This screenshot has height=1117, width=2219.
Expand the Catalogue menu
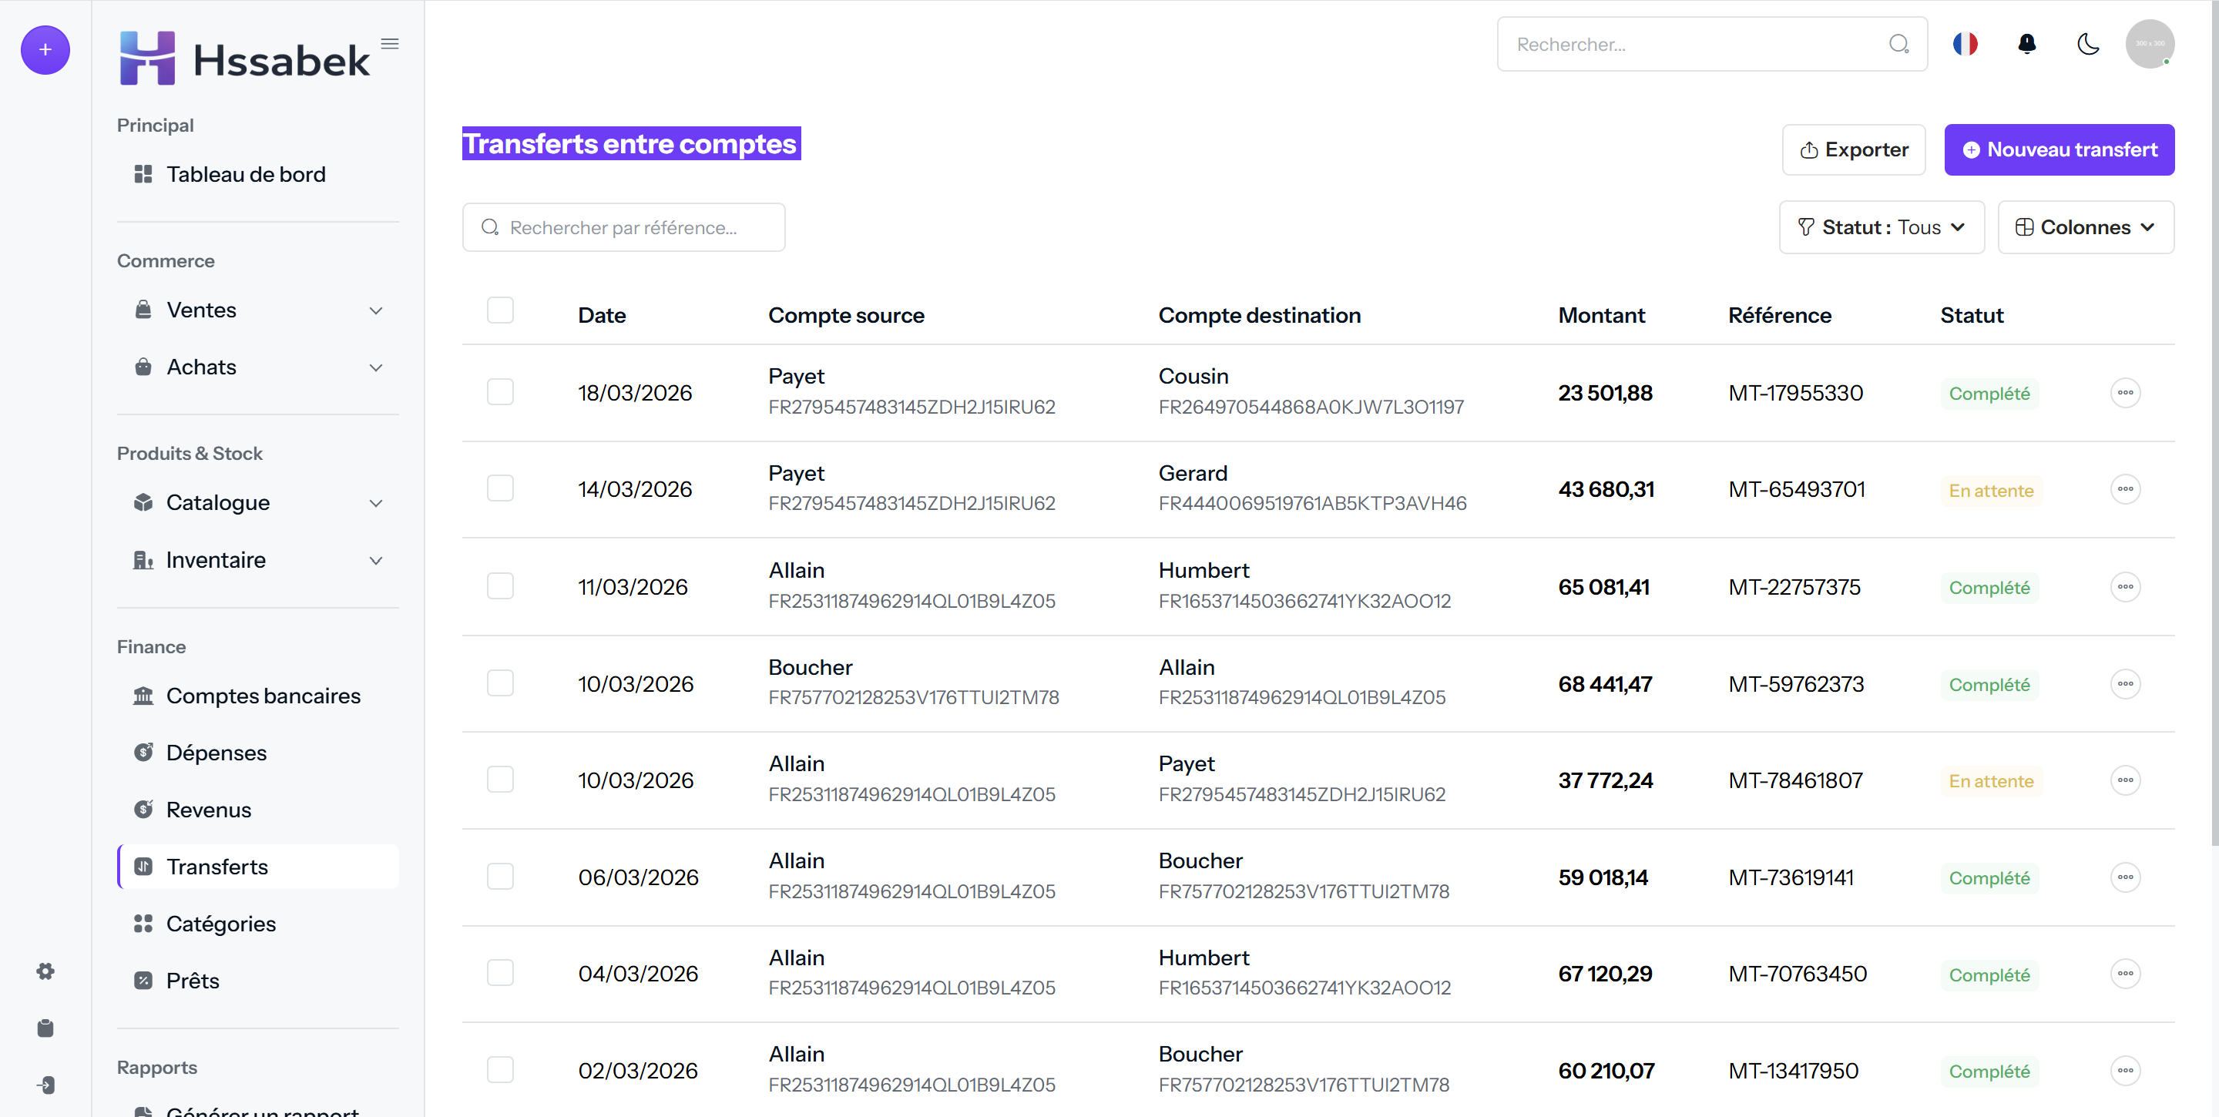pos(257,503)
